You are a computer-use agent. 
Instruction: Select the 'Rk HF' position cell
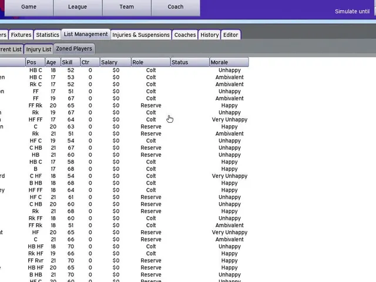click(35, 253)
